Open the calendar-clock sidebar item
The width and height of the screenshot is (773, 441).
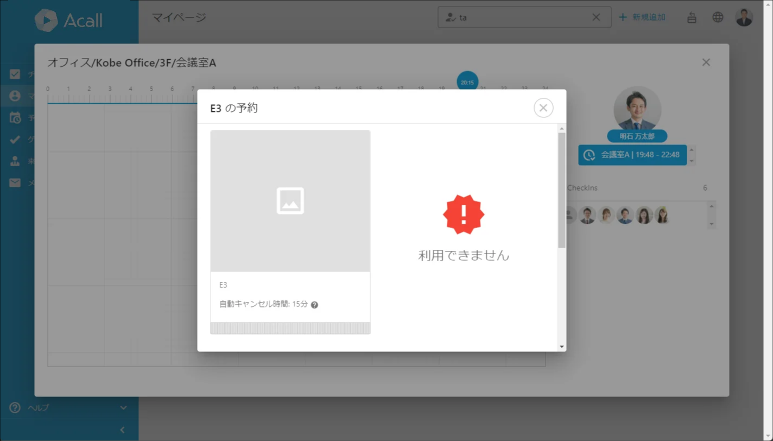point(15,118)
